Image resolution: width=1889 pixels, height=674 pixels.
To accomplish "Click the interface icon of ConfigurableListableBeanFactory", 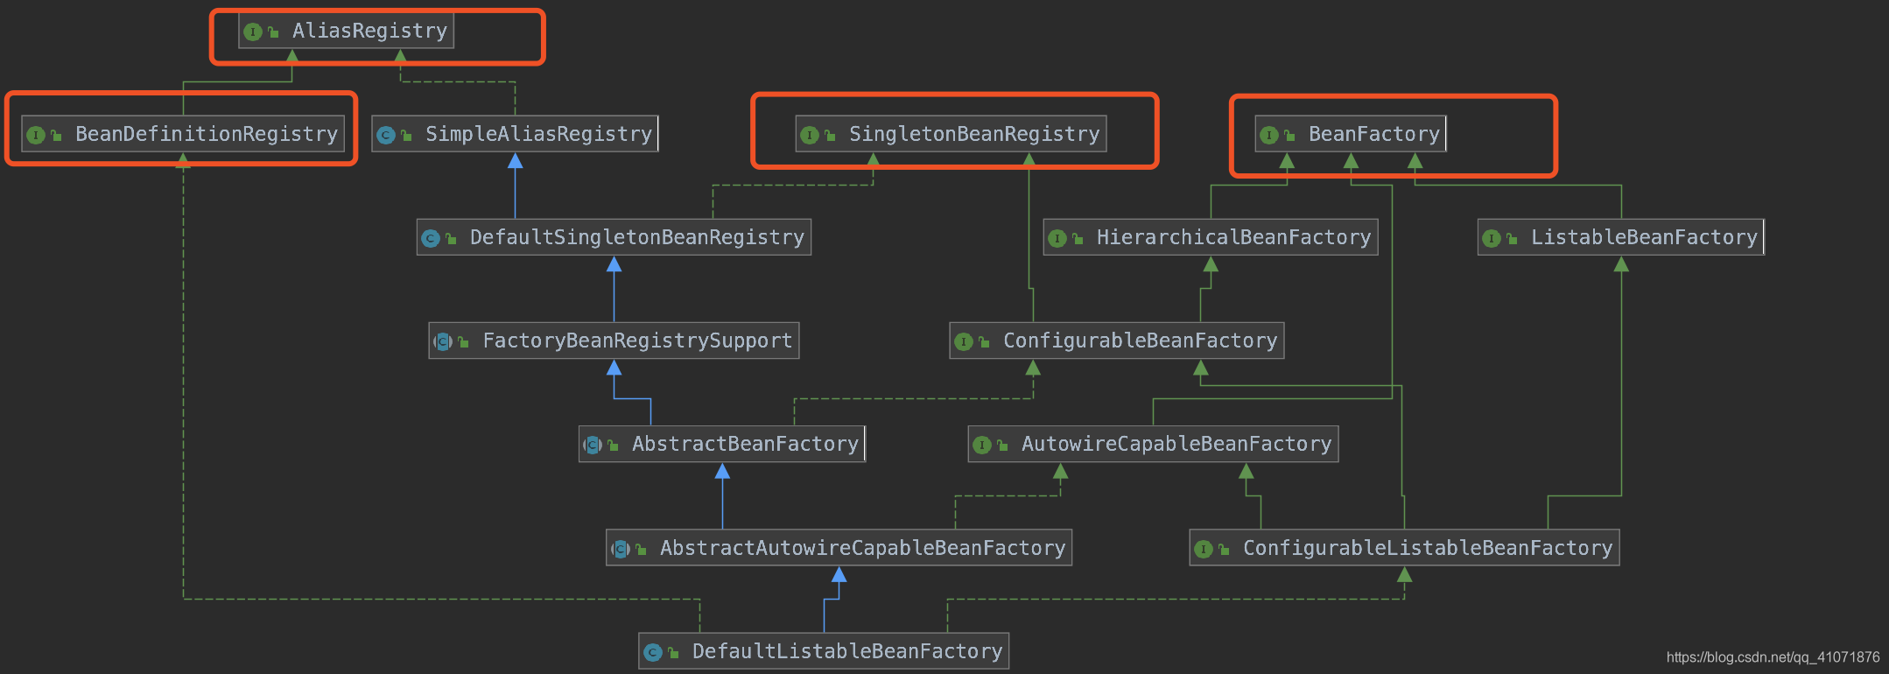I will click(x=1204, y=549).
